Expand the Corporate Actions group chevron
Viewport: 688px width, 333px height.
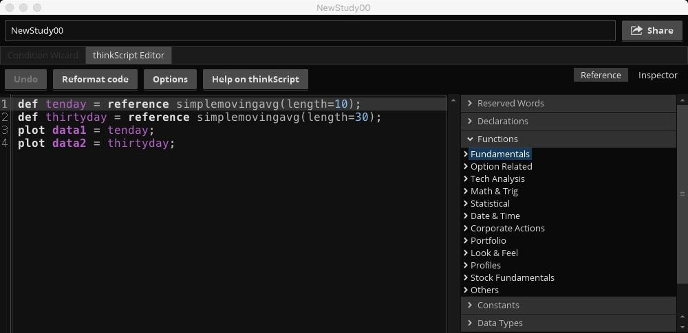466,228
